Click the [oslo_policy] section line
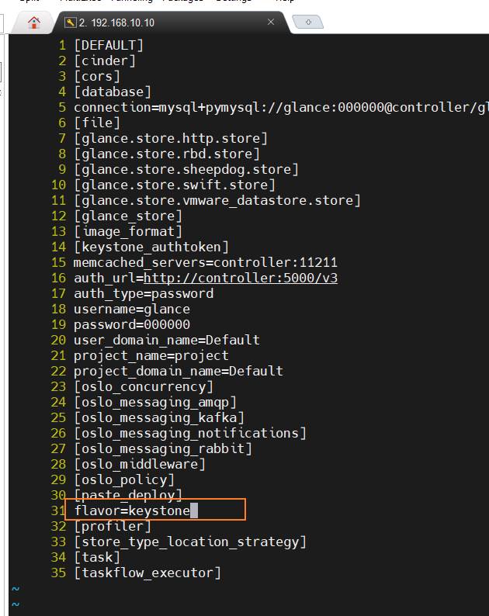Viewport: 489px width, 616px height. (124, 479)
